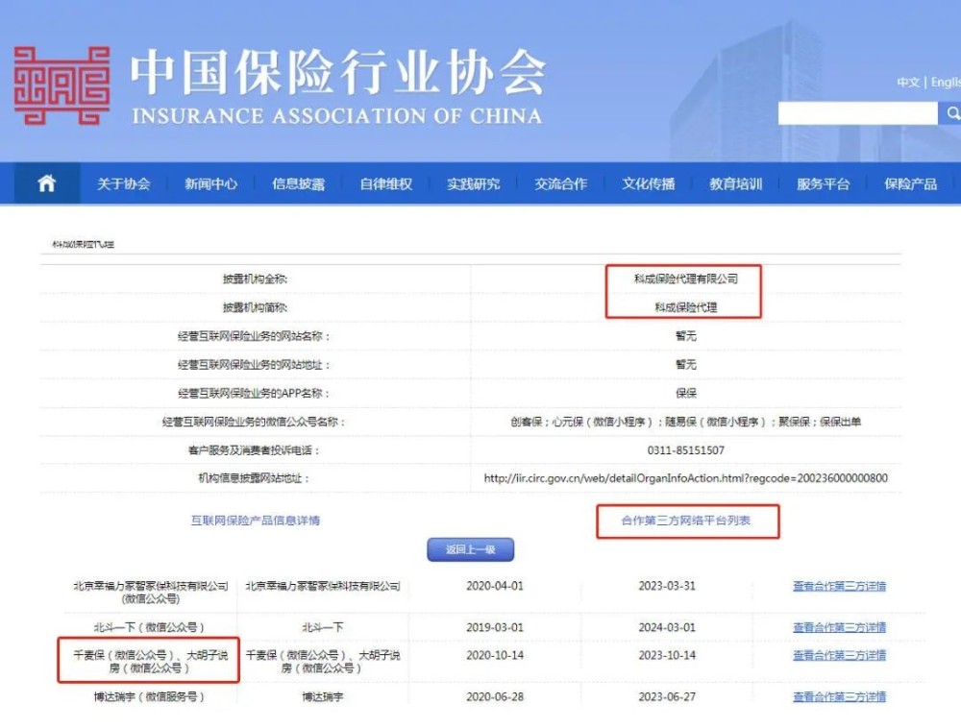This screenshot has width=961, height=728.
Task: Click the date 2023-10-14 cell
Action: [667, 655]
